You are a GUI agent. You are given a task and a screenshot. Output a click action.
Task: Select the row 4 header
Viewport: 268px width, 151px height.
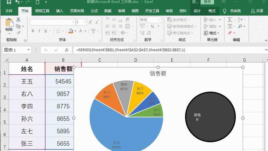(5, 106)
